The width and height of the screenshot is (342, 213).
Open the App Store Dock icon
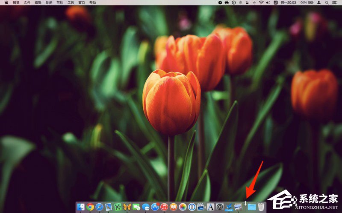155,207
